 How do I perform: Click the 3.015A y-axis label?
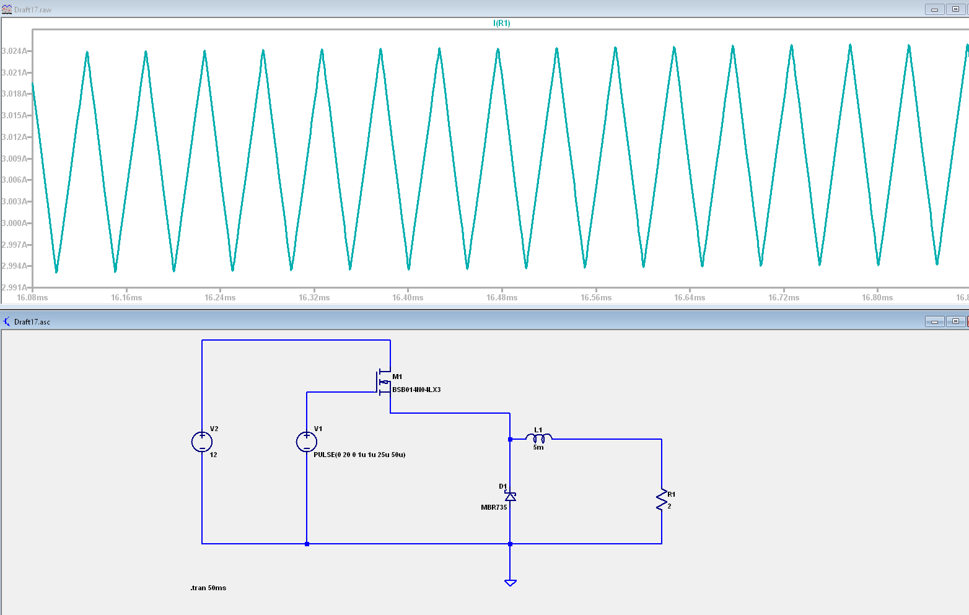pos(14,115)
